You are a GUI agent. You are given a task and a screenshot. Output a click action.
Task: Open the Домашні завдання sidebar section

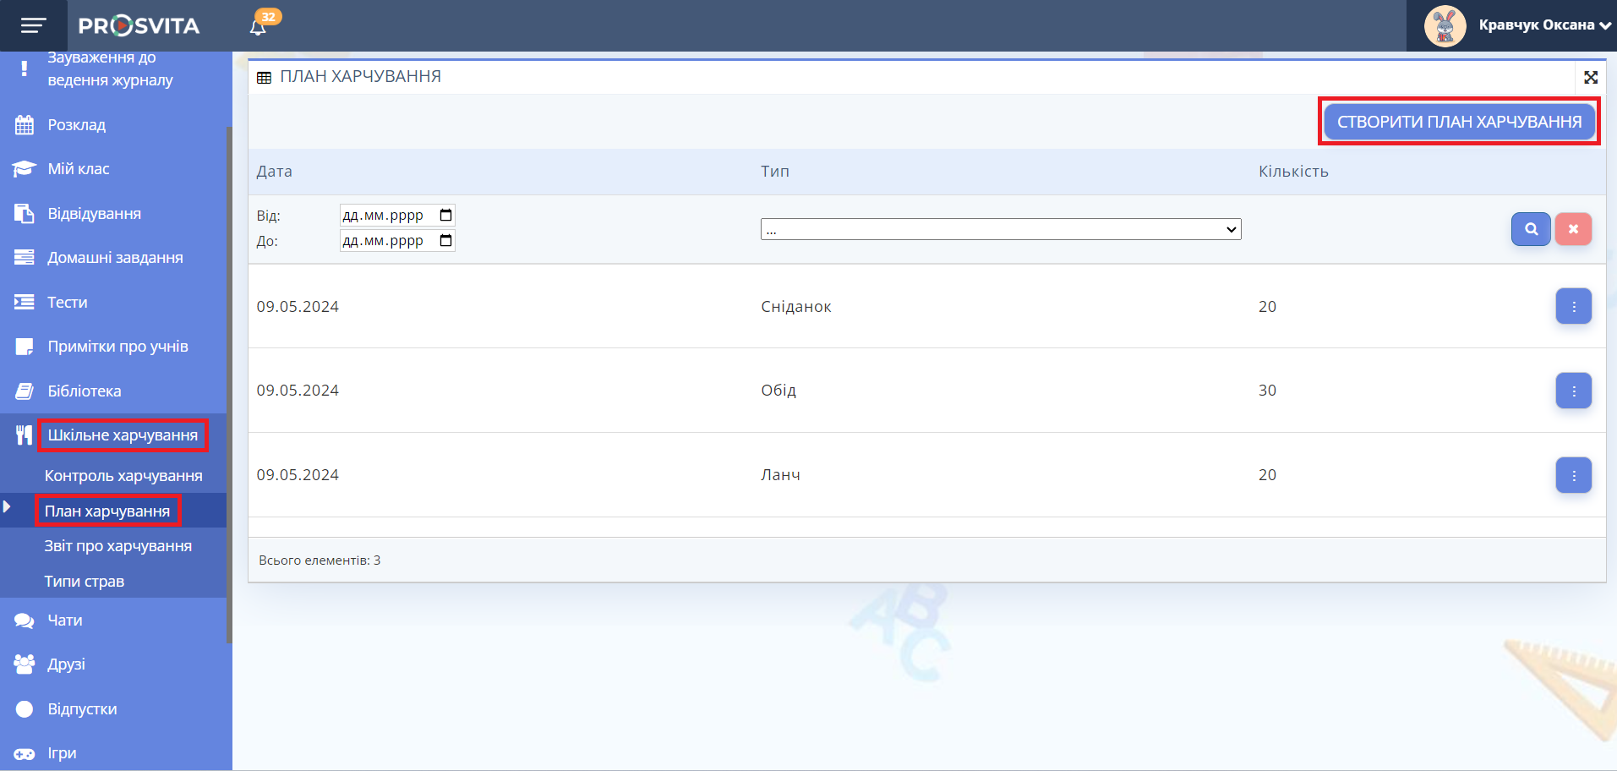click(115, 258)
